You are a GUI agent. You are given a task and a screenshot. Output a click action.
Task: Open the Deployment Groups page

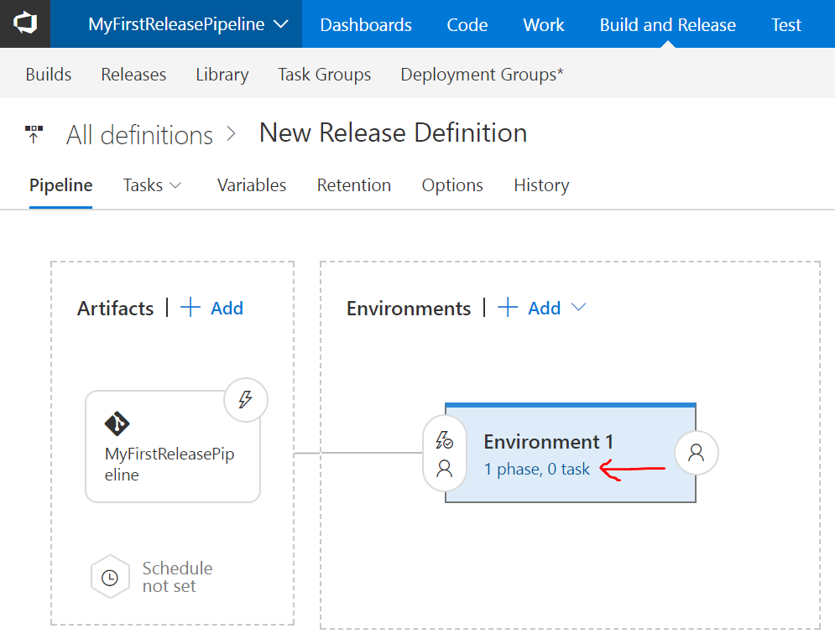[482, 75]
